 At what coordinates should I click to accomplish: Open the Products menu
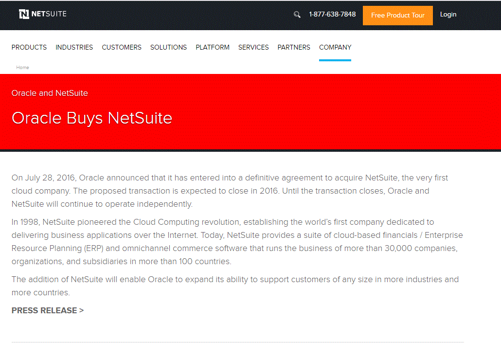coord(29,47)
